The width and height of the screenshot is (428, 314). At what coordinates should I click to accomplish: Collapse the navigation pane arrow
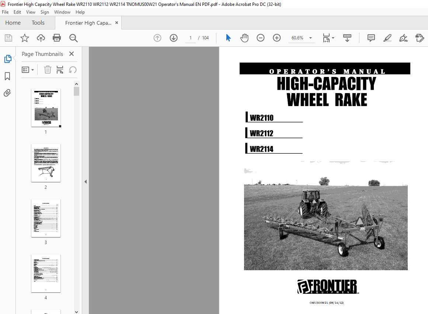click(86, 181)
